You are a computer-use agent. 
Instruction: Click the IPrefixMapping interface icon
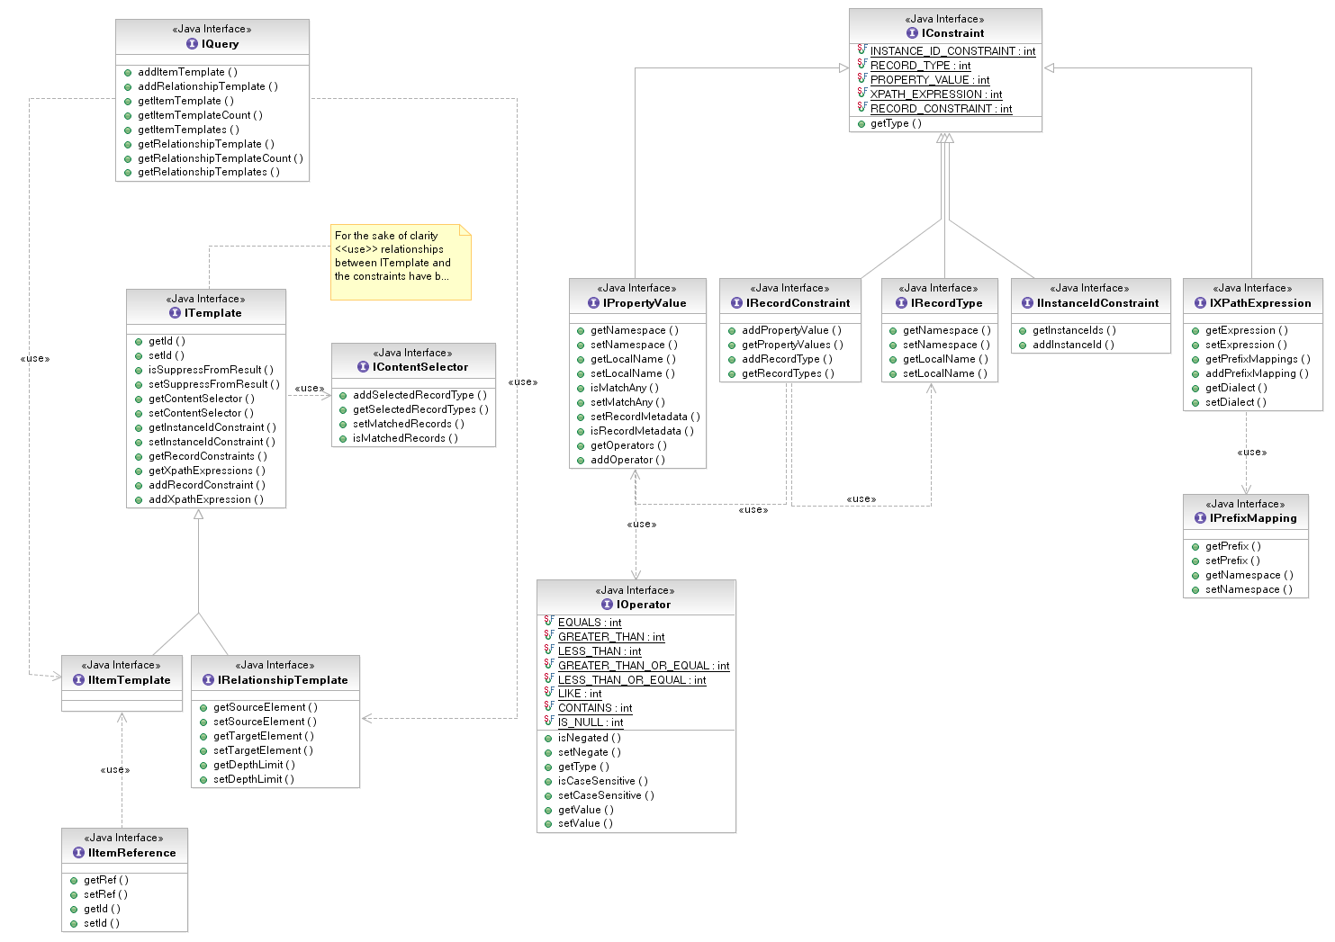pos(1200,518)
